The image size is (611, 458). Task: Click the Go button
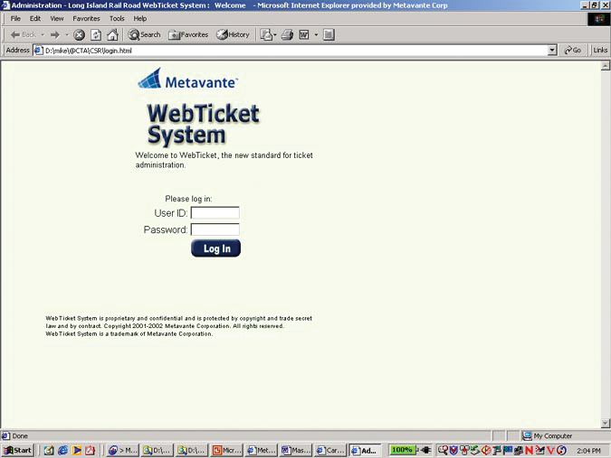pyautogui.click(x=572, y=51)
